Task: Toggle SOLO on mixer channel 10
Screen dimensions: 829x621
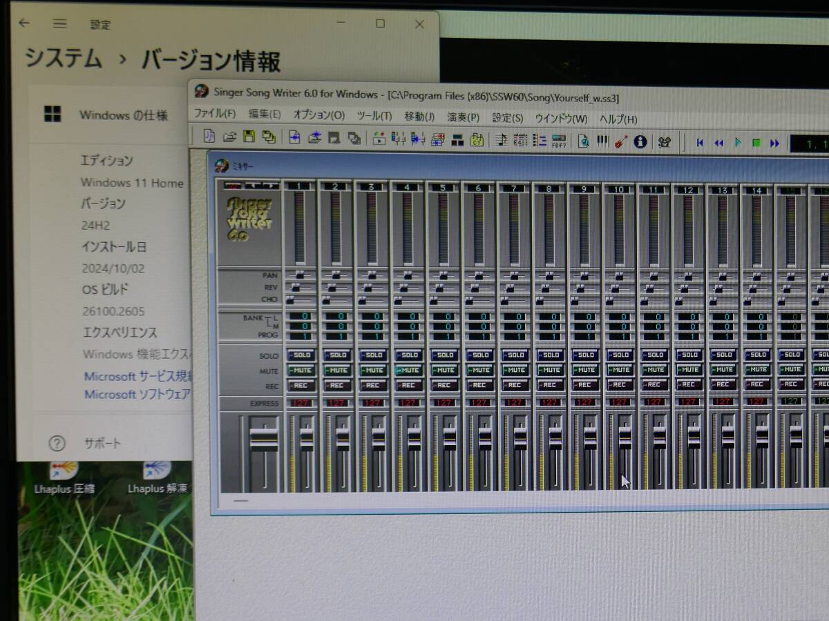Action: pos(620,355)
